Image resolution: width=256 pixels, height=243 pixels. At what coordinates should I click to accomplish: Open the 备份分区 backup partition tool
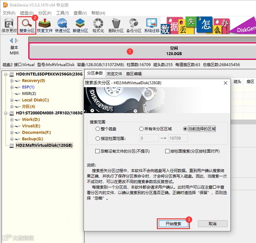tap(134, 26)
